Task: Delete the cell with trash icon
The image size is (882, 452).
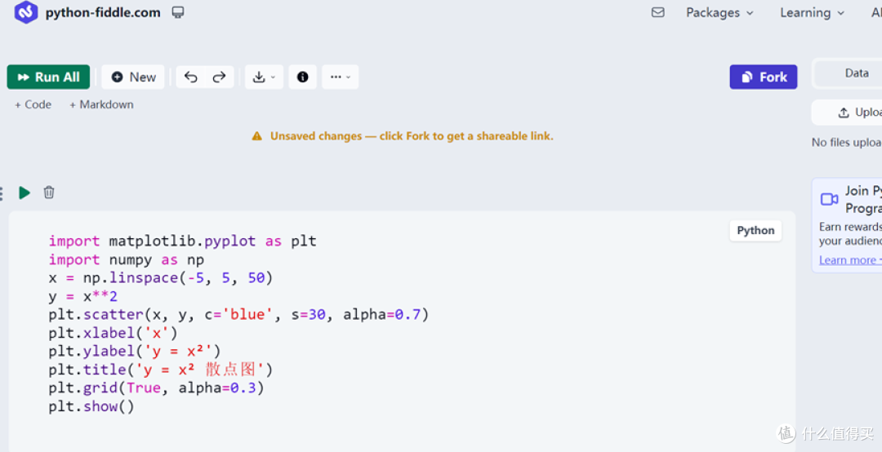Action: tap(49, 193)
